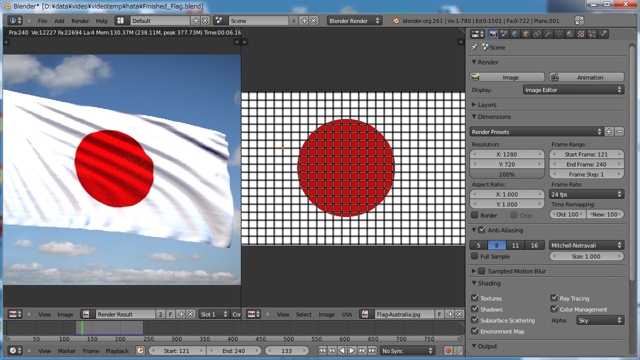Screen dimensions: 640x360
Task: Open the Blender Render engine dropdown
Action: click(x=354, y=20)
